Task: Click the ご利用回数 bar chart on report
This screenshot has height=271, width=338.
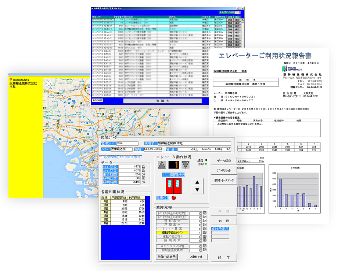Action: click(x=295, y=189)
